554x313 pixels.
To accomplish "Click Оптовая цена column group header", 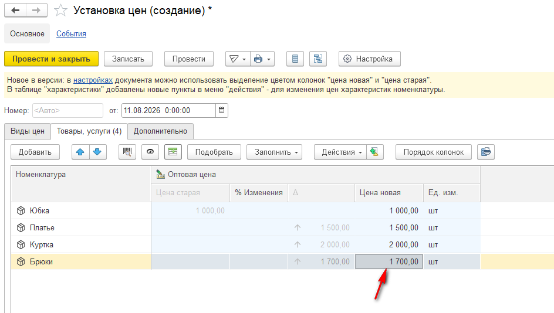I will 316,175.
